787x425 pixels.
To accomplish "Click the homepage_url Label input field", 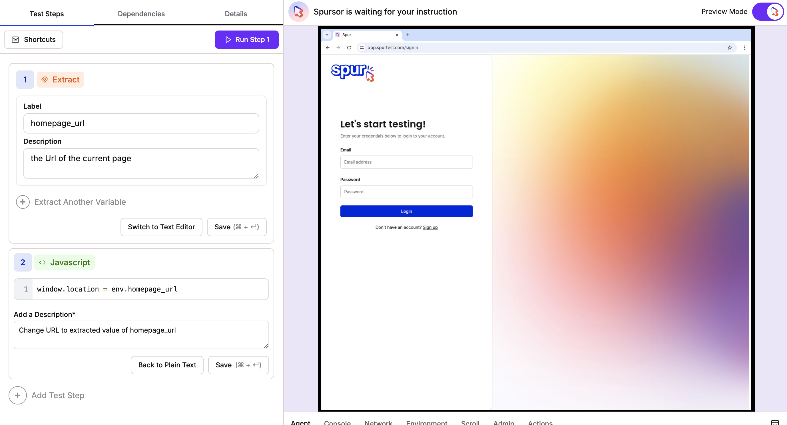I will pos(141,123).
